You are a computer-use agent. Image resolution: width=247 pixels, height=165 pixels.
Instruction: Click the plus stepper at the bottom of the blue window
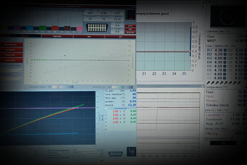tap(103, 150)
